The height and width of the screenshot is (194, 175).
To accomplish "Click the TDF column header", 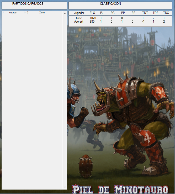I will click(156, 13).
